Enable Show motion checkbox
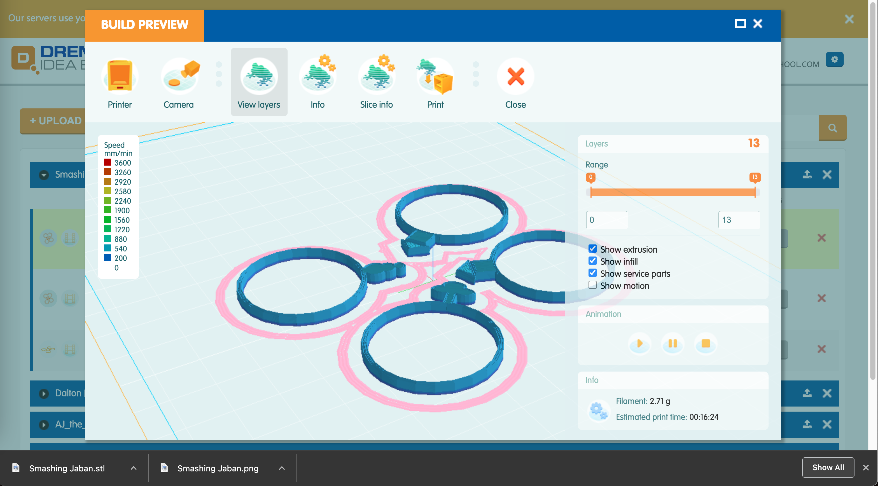This screenshot has width=878, height=486. pyautogui.click(x=592, y=285)
